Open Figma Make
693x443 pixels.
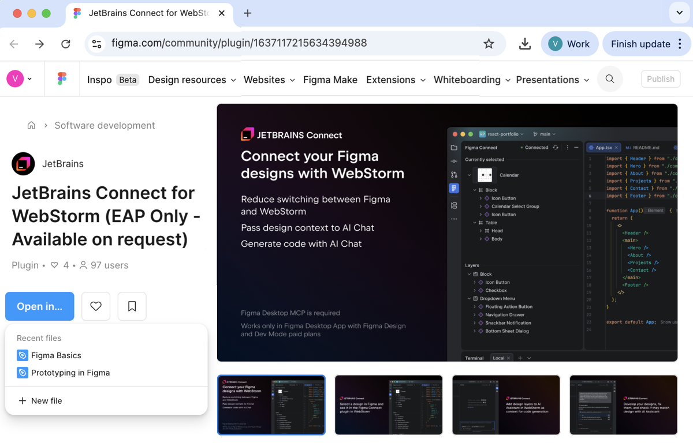(330, 80)
